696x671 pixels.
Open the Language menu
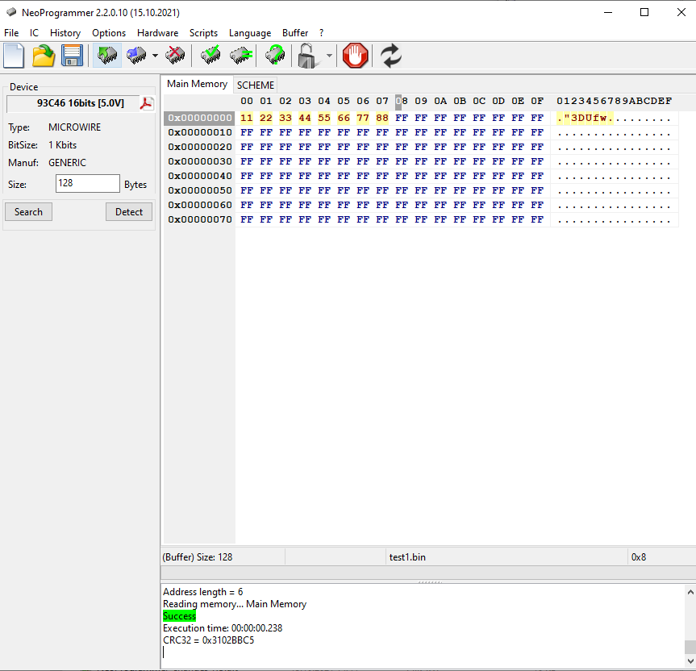(x=250, y=33)
